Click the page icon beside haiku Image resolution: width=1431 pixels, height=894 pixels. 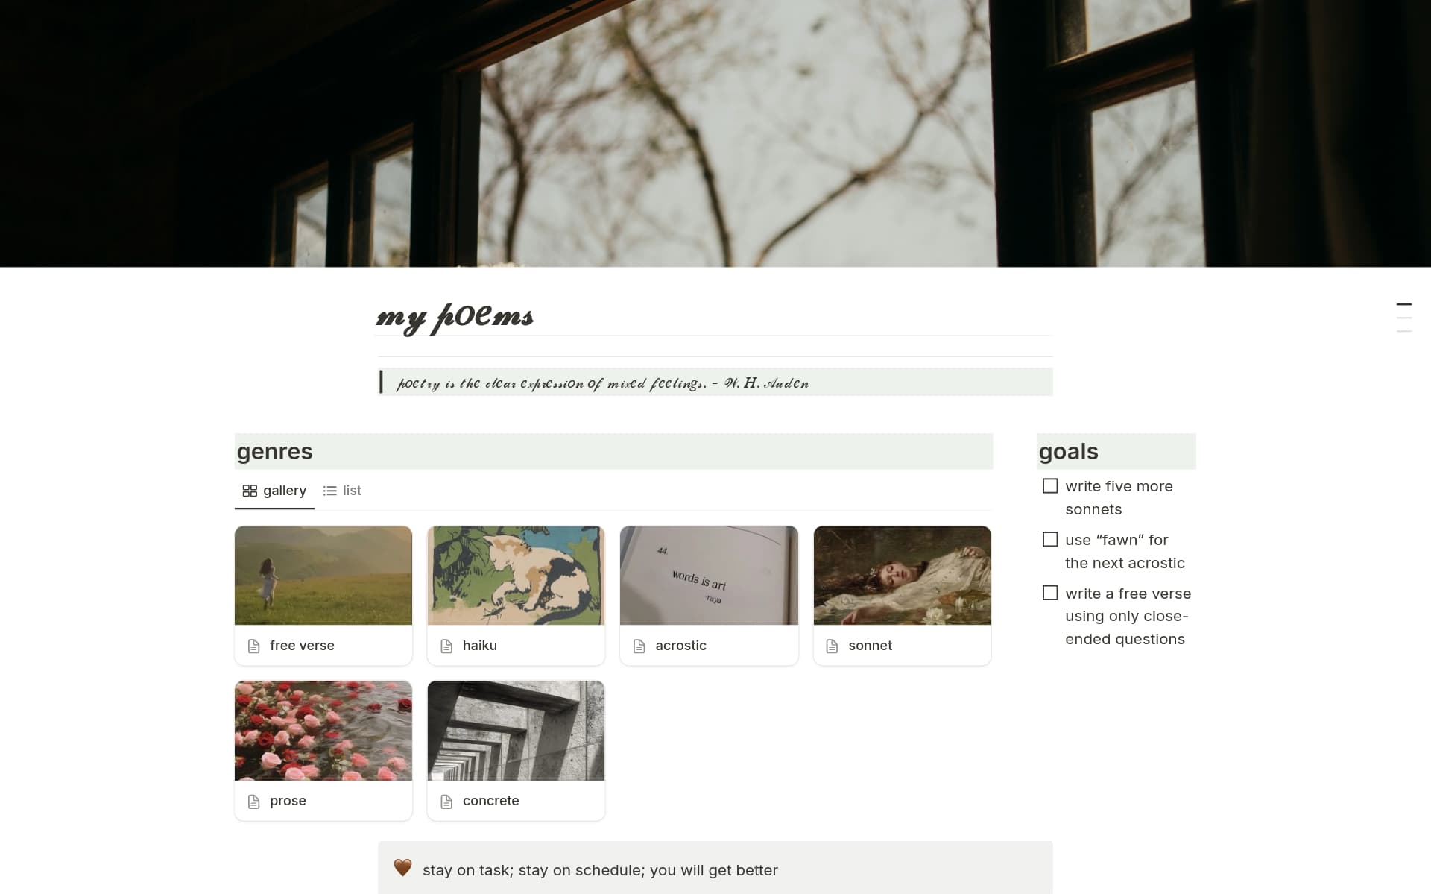446,646
